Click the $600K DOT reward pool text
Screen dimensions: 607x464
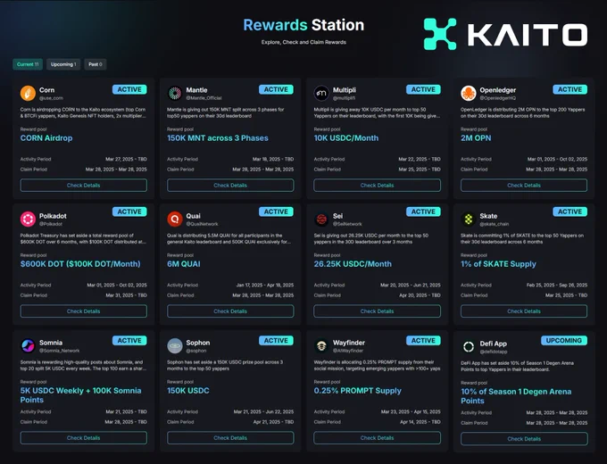point(80,264)
